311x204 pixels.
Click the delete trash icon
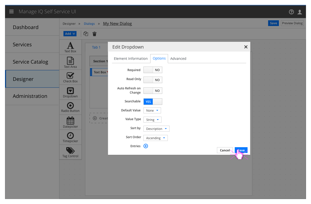coord(94,34)
